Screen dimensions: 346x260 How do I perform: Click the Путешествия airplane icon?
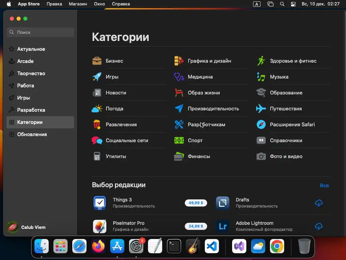(x=261, y=109)
